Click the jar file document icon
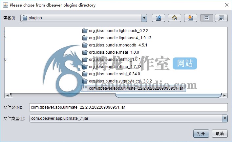Screen dimensions: 232x142 85,88
